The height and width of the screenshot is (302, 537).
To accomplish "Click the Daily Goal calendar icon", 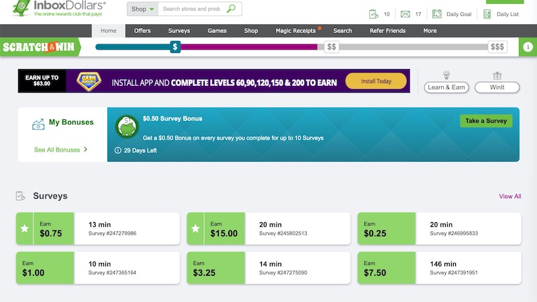I will click(x=437, y=14).
